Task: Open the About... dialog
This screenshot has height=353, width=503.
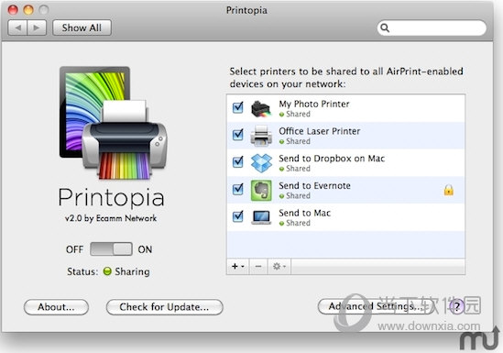Action: pyautogui.click(x=56, y=307)
